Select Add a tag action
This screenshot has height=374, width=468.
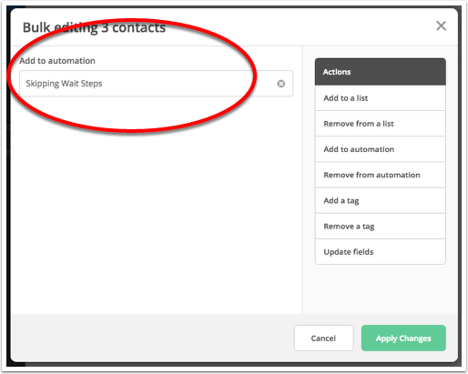point(381,200)
